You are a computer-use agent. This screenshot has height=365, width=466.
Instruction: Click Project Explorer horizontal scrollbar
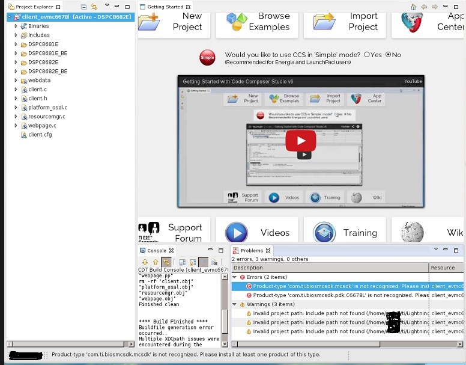[x=70, y=344]
